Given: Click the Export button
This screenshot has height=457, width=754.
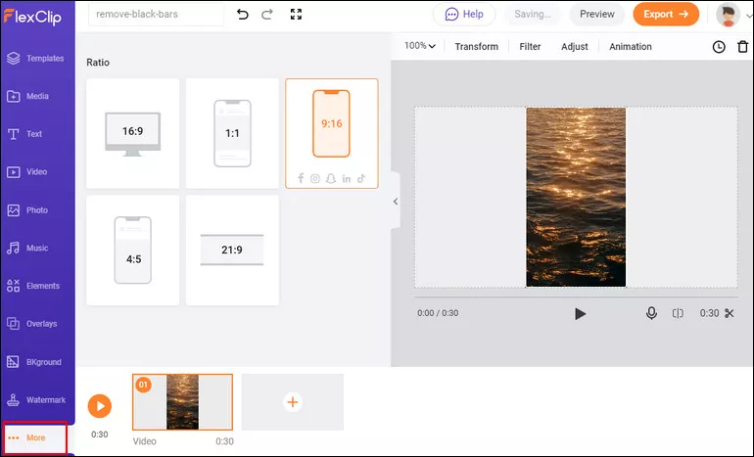Looking at the screenshot, I should [666, 15].
